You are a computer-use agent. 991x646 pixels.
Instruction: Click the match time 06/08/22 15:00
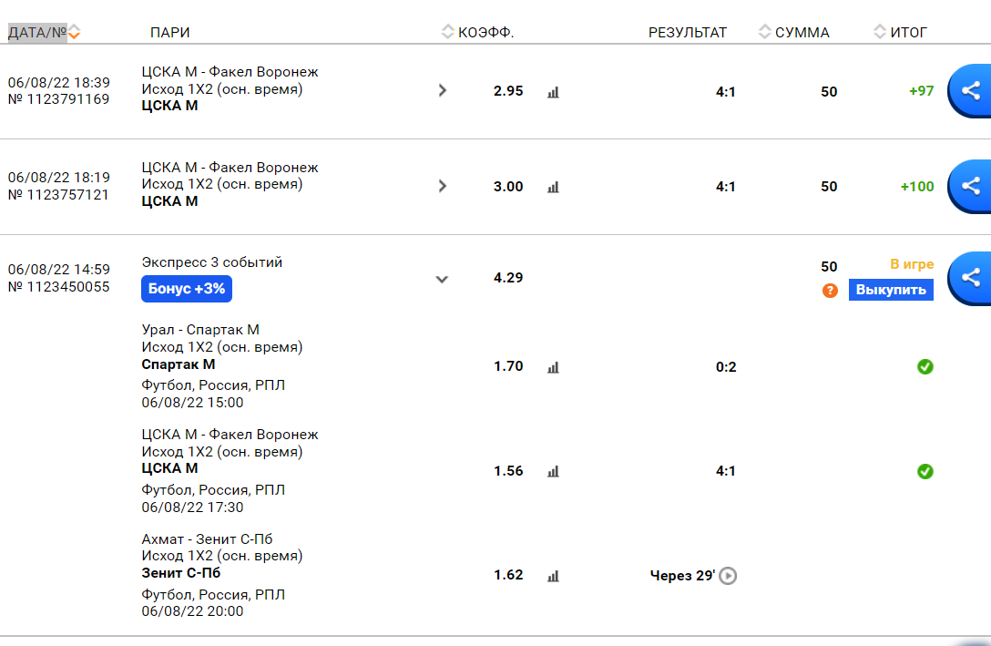point(192,403)
